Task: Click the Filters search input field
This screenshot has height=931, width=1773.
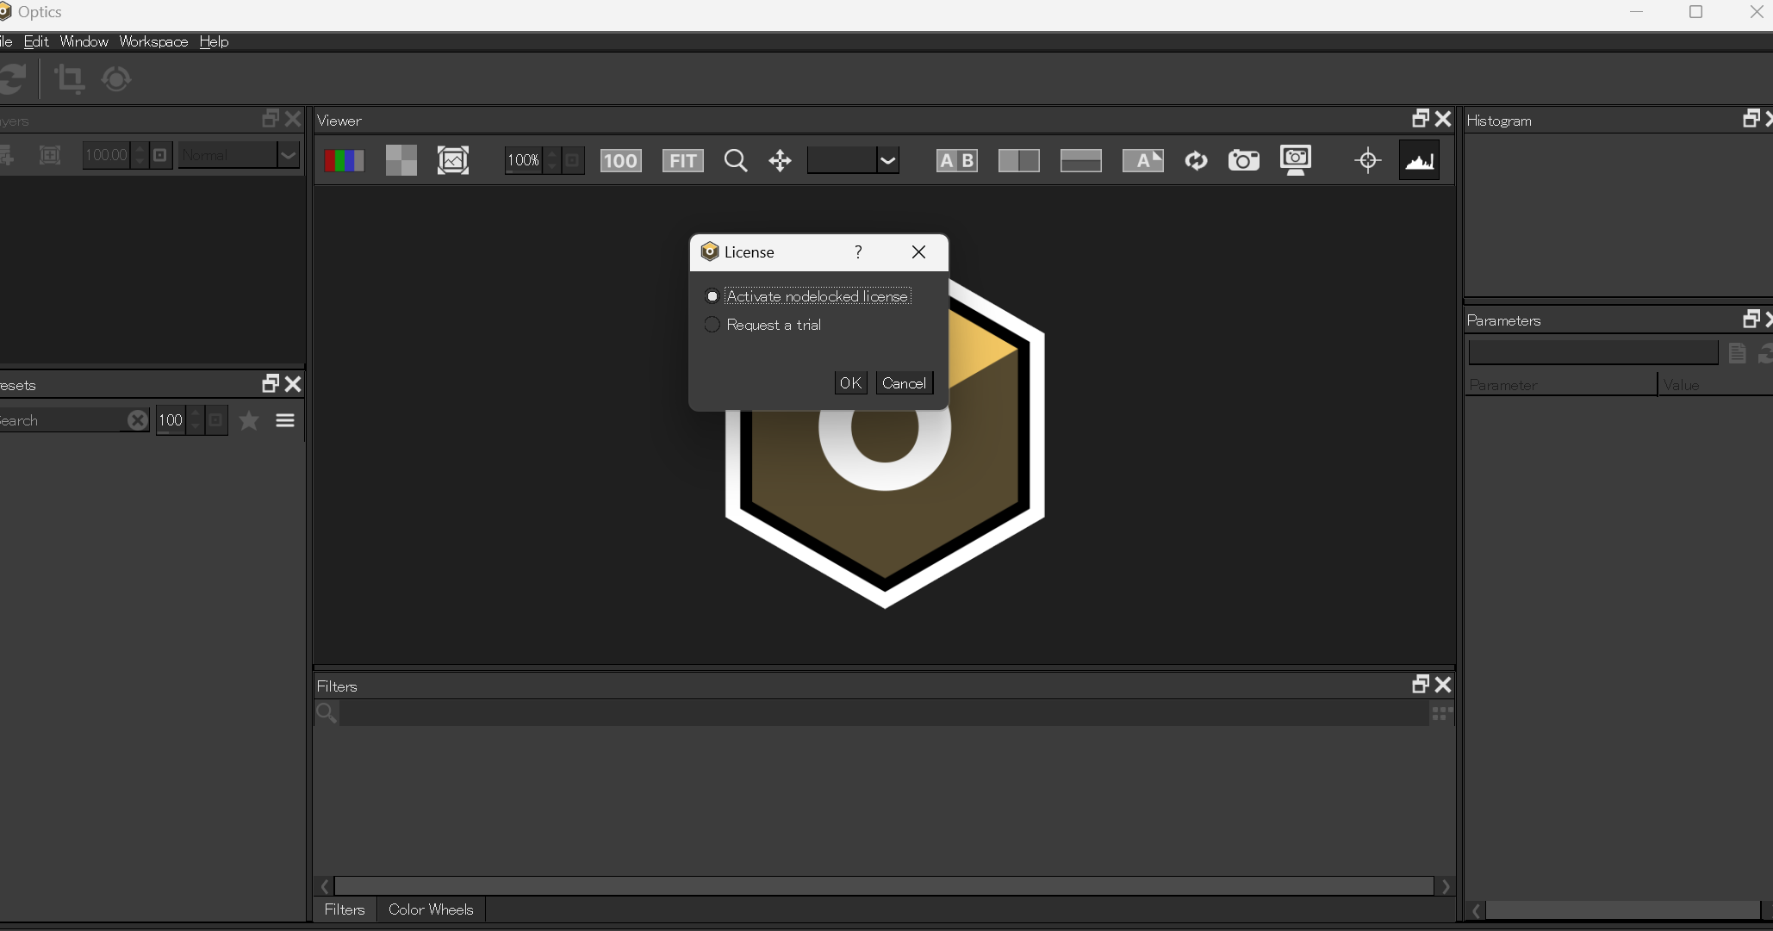Action: [883, 713]
